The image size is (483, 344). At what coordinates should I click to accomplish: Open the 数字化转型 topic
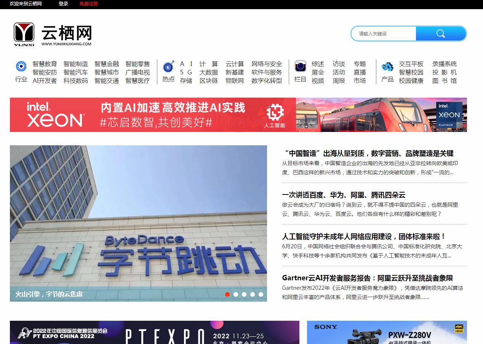click(x=267, y=81)
